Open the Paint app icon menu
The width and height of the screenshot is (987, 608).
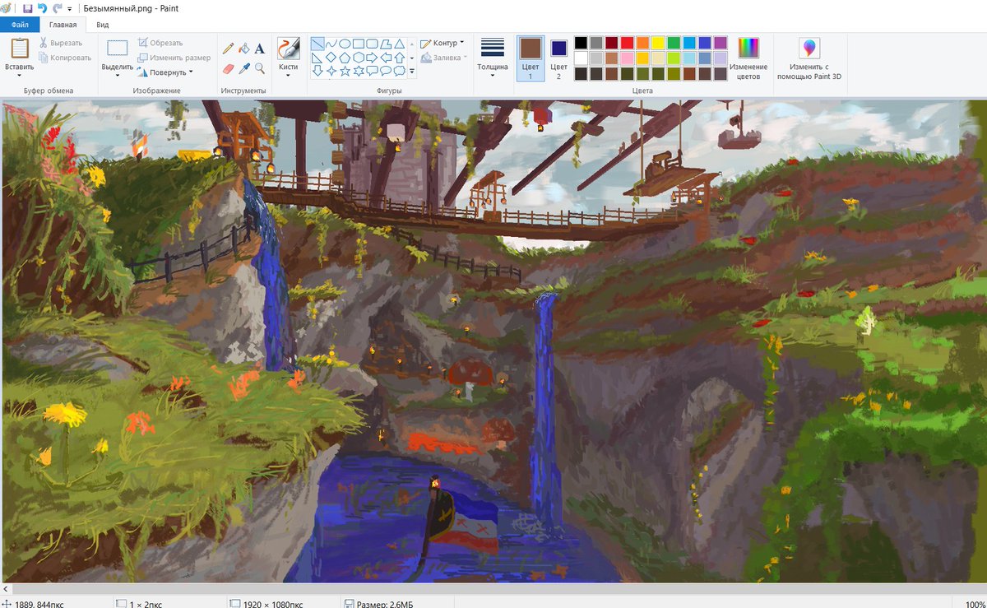(x=7, y=8)
